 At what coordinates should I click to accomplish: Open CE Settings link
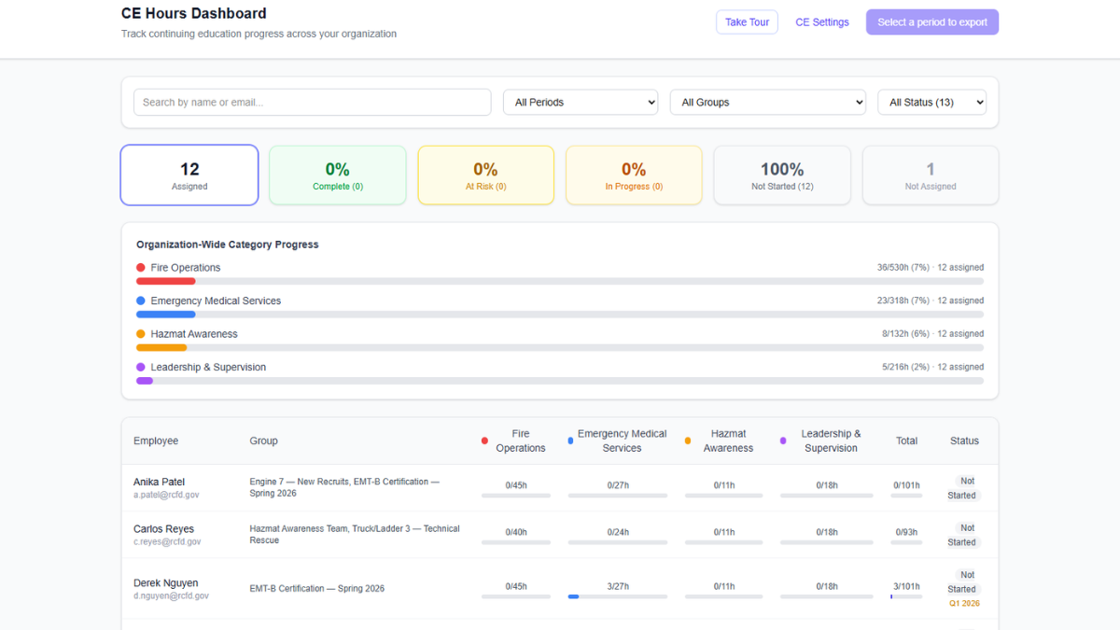(822, 22)
